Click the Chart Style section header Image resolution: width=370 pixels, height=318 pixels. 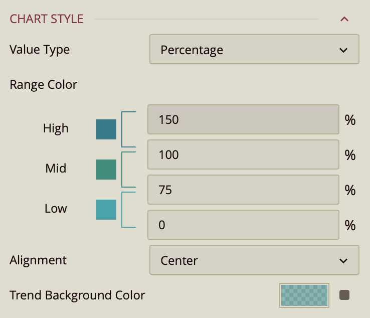pos(47,20)
